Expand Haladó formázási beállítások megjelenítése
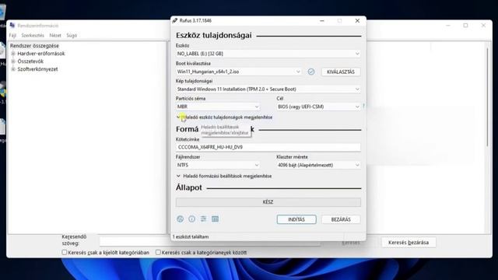Screen dimensions: 498x280 point(224,176)
